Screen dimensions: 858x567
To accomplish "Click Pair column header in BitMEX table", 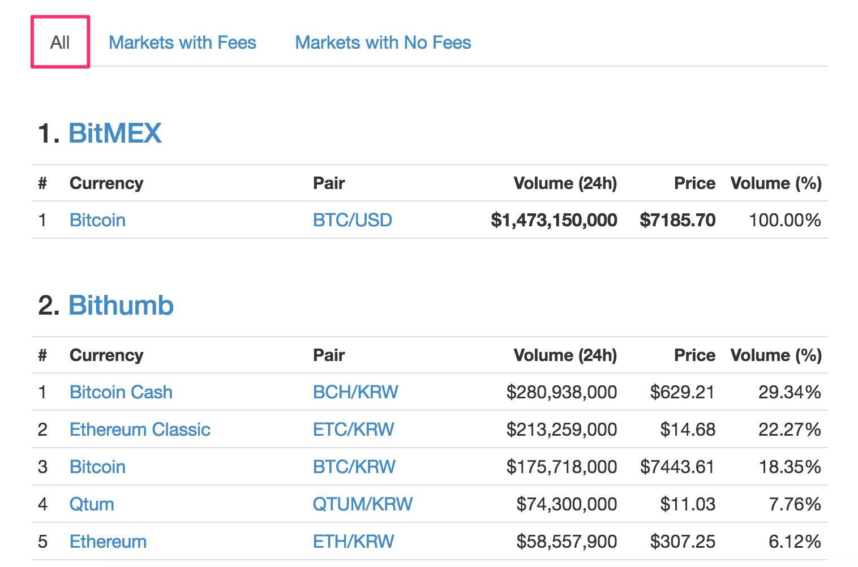I will pyautogui.click(x=329, y=183).
